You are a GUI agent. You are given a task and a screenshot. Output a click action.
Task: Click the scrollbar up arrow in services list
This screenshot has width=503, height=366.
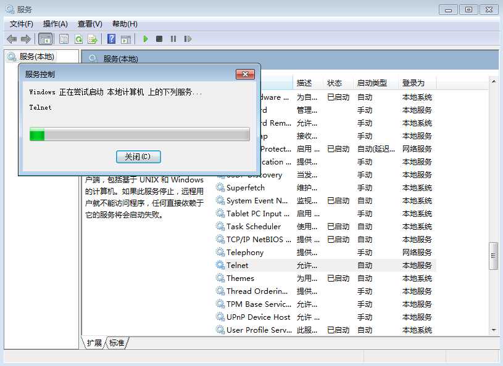[493, 81]
